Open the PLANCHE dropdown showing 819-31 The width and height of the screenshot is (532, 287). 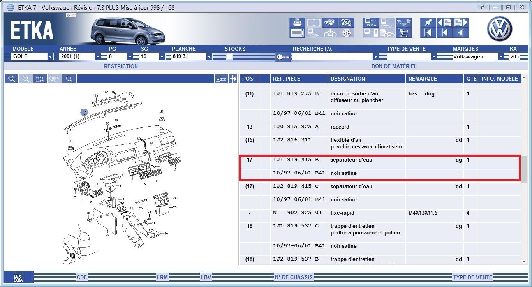209,56
